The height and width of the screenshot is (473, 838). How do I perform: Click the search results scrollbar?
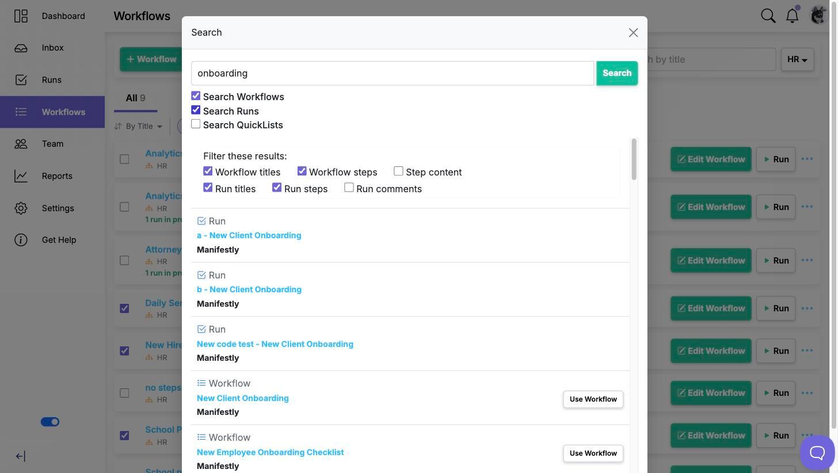tap(634, 159)
